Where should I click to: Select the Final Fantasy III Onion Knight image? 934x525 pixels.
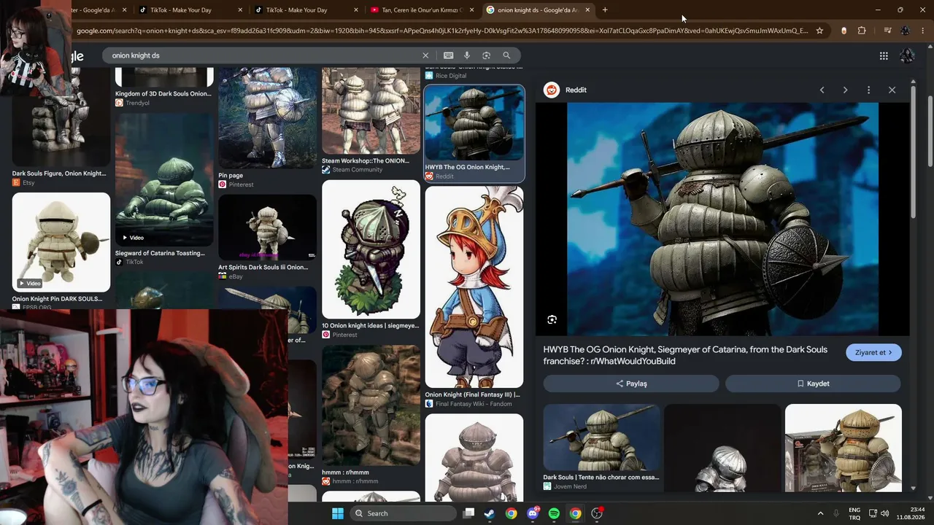pyautogui.click(x=474, y=287)
